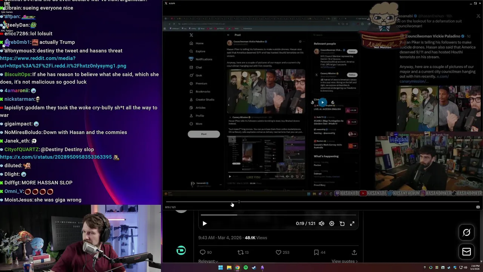Image resolution: width=483 pixels, height=272 pixels.
Task: Open the Grok floating button
Action: 466,233
